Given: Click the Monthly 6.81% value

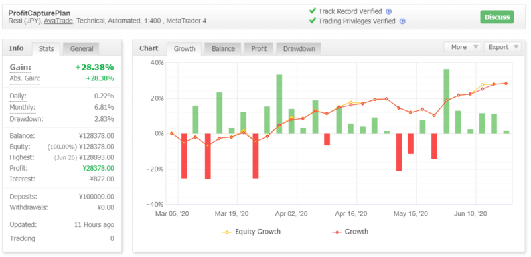Looking at the screenshot, I should (x=104, y=108).
